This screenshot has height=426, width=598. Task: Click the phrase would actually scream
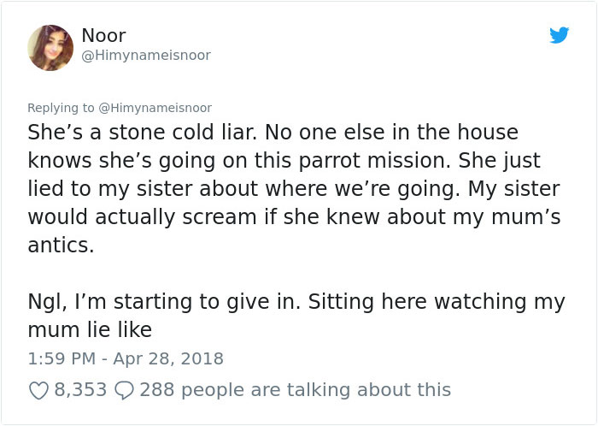point(142,216)
